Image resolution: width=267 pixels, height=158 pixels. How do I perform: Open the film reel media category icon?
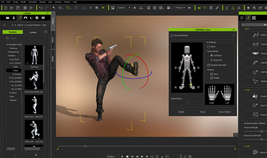point(37,18)
